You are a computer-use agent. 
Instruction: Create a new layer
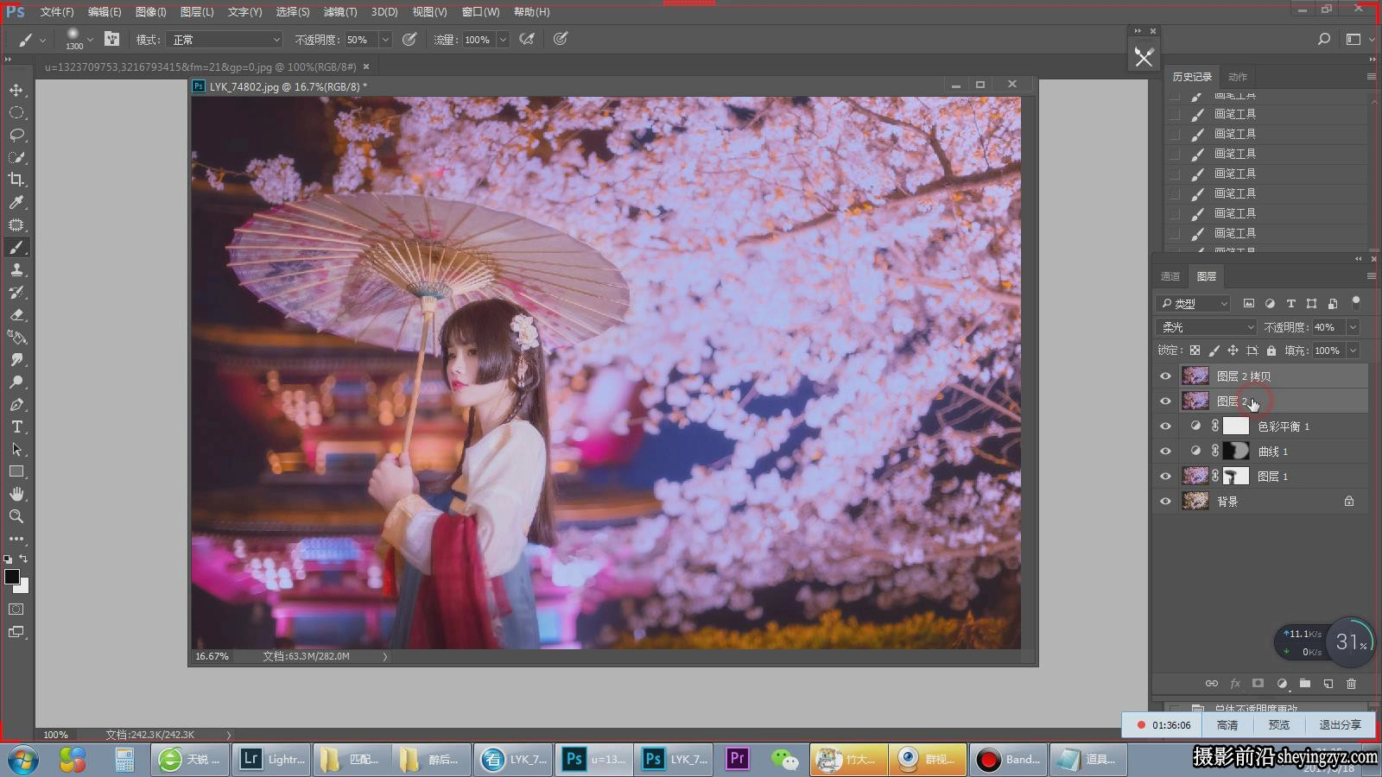pyautogui.click(x=1328, y=684)
